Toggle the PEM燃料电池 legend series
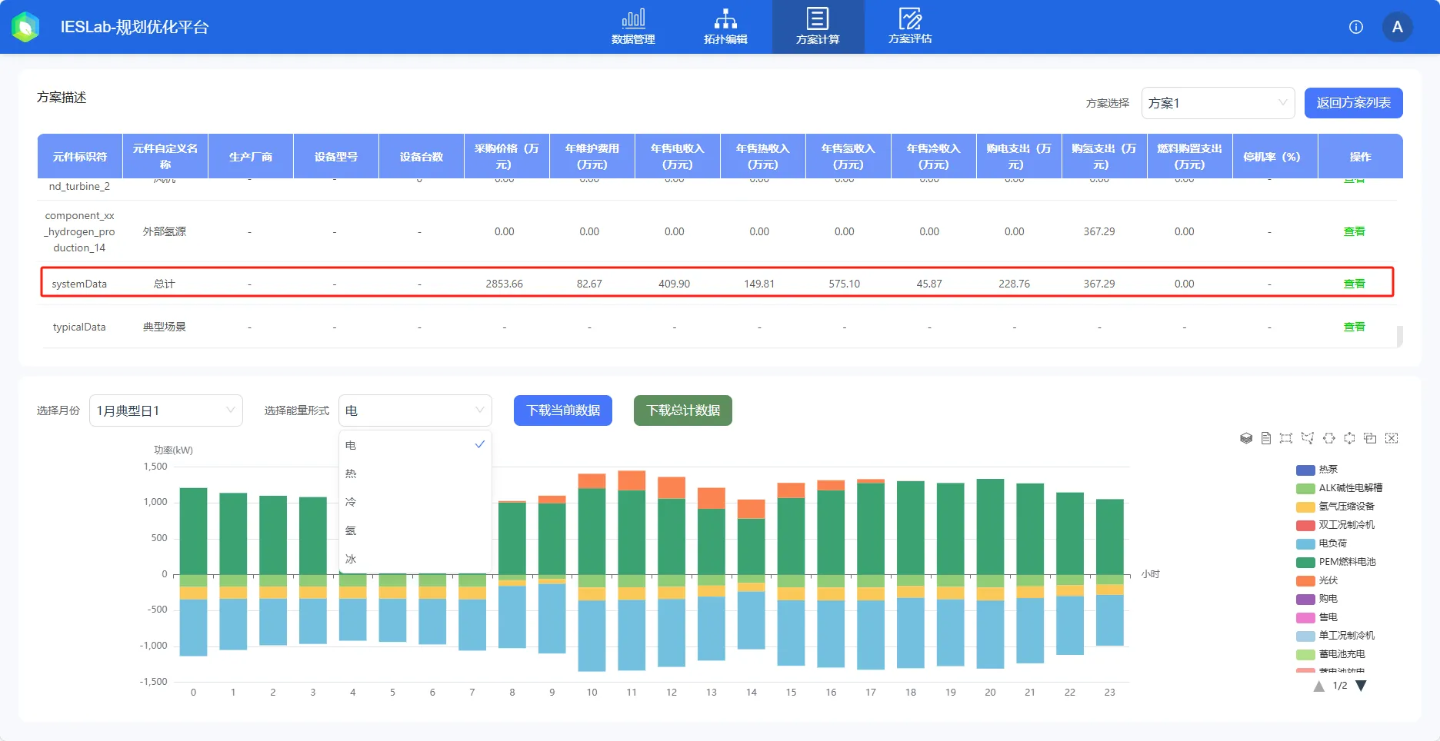 coord(1336,562)
